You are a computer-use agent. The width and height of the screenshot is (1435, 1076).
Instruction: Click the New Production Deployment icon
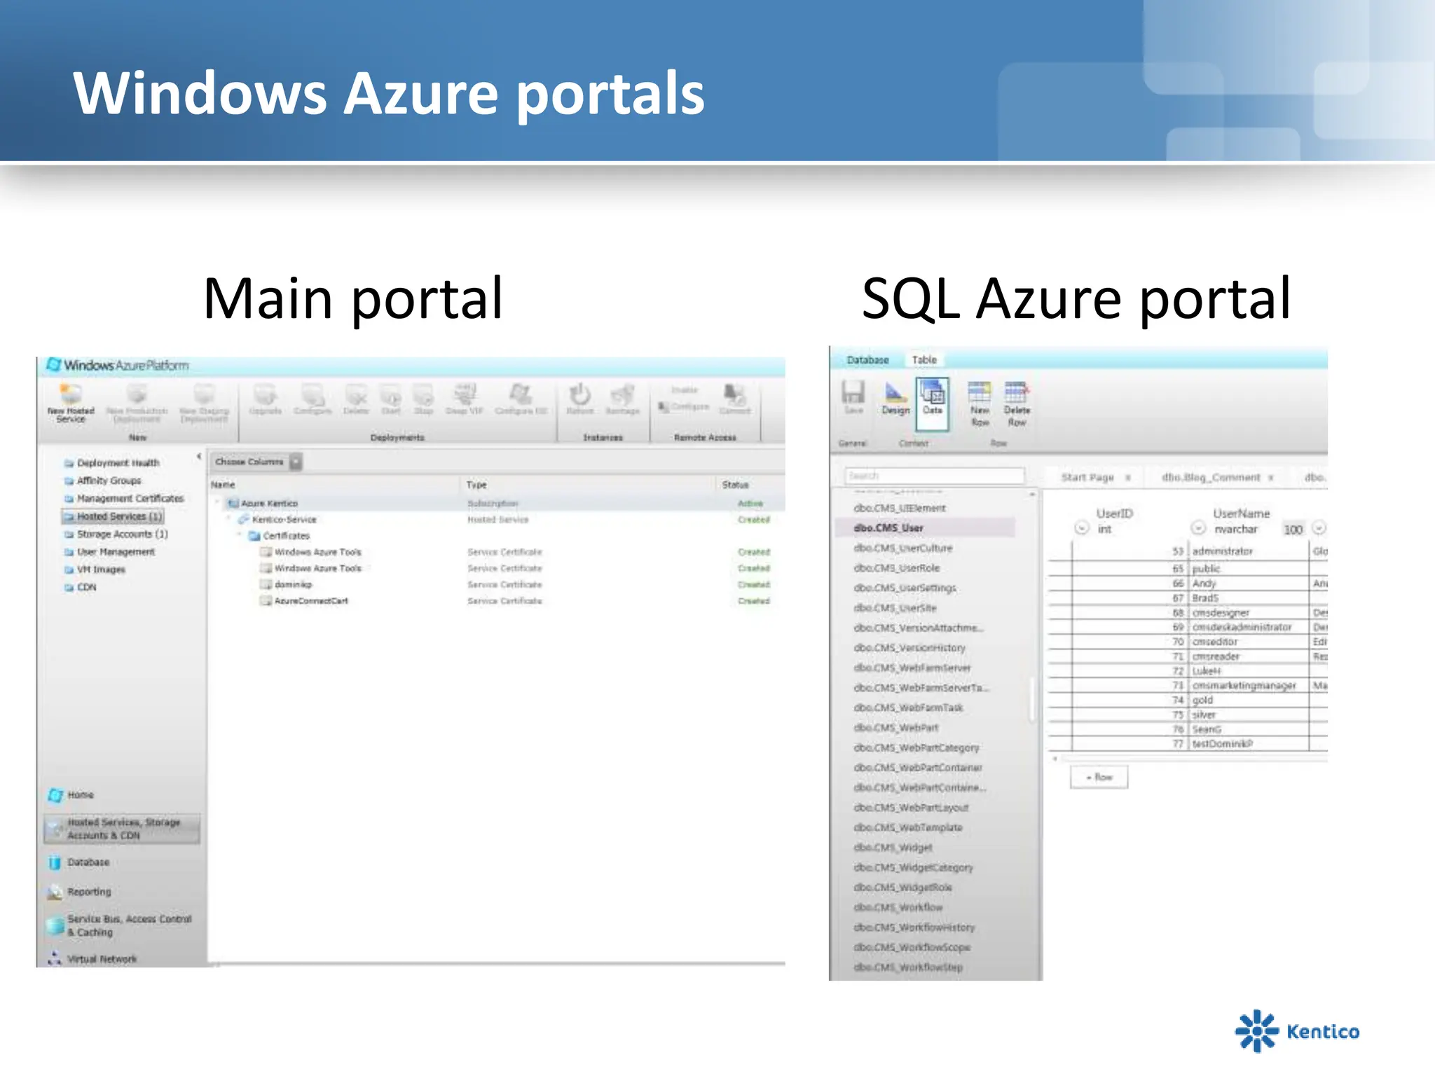(137, 394)
